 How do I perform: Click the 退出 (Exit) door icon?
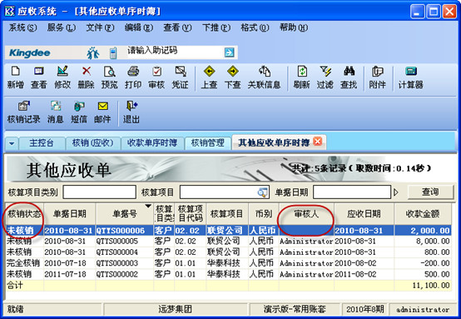[x=131, y=106]
